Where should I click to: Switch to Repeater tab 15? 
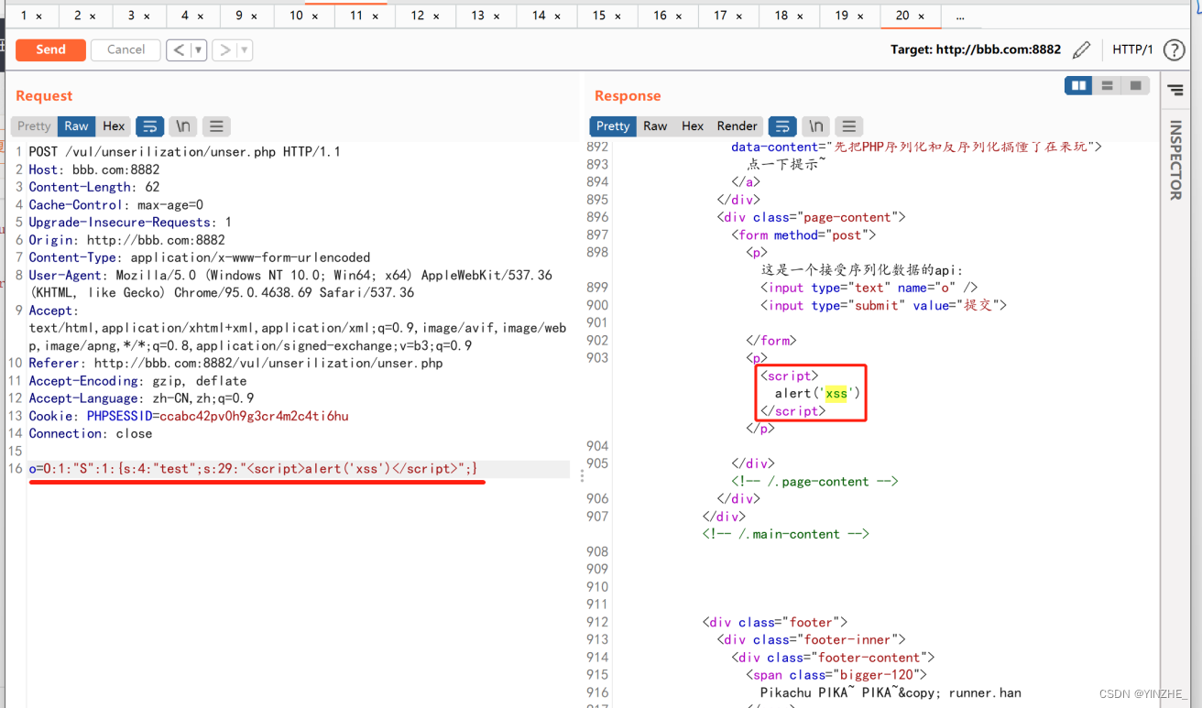point(599,16)
